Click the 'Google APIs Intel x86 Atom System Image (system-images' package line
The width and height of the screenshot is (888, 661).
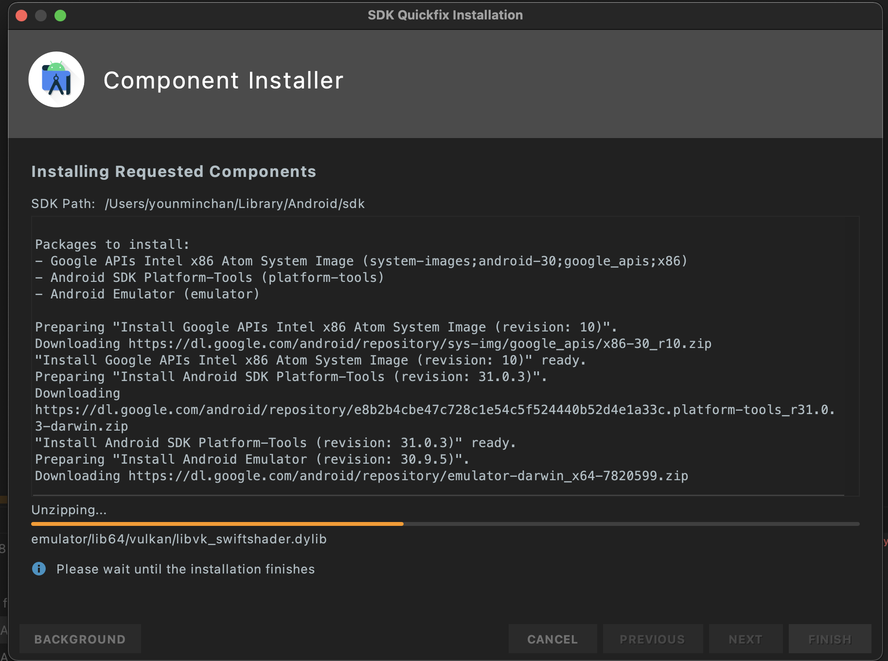coord(361,261)
